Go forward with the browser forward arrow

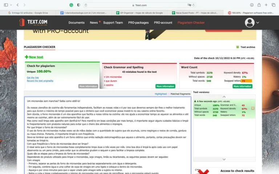pos(24,5)
